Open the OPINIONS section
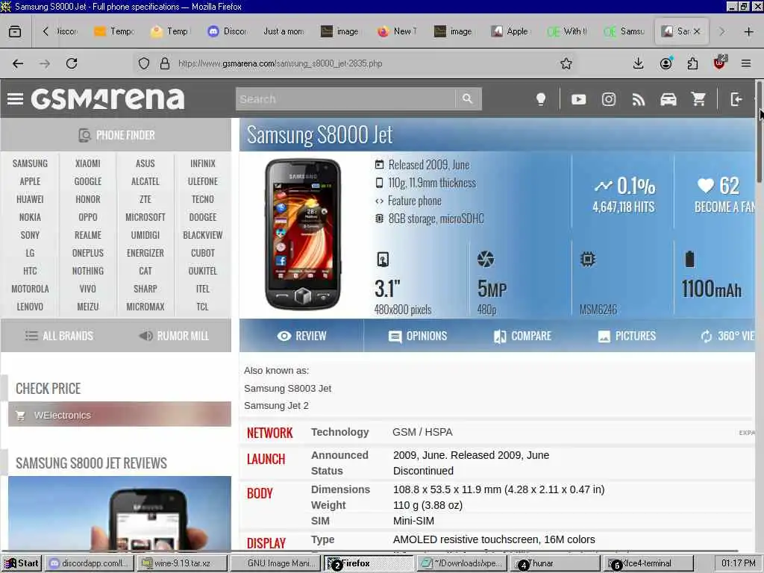This screenshot has width=764, height=573. click(x=418, y=336)
